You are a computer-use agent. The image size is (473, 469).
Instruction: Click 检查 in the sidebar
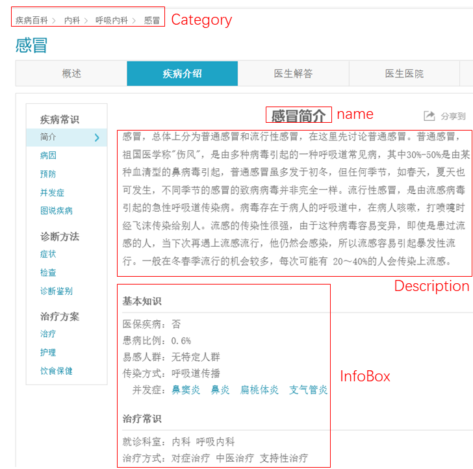pyautogui.click(x=48, y=273)
